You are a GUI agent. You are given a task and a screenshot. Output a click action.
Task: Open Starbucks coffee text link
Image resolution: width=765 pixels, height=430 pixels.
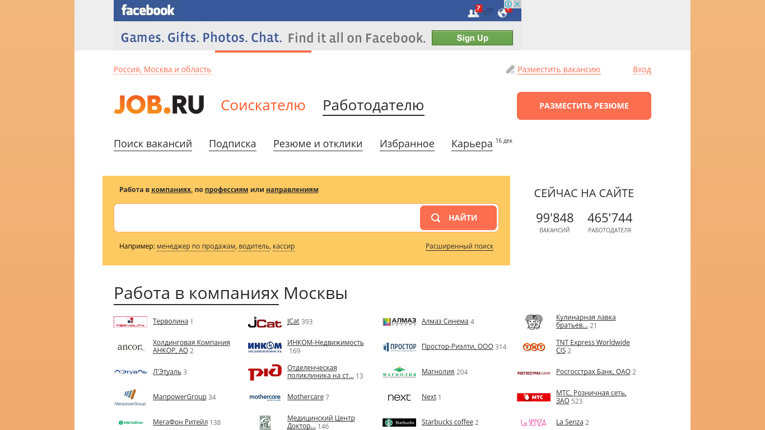point(447,422)
